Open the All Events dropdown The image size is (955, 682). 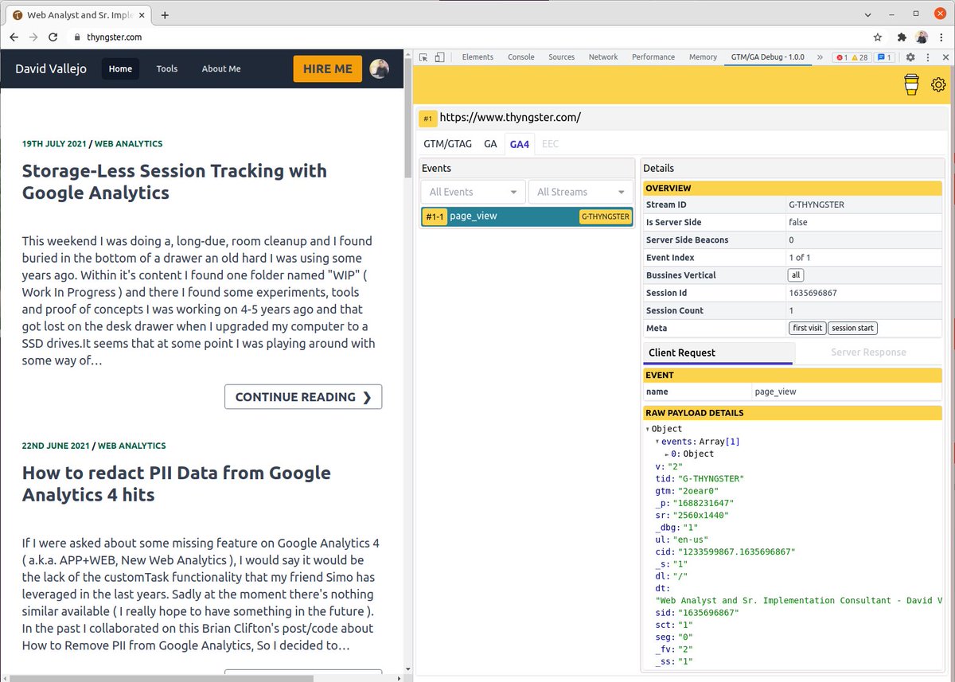pos(473,192)
